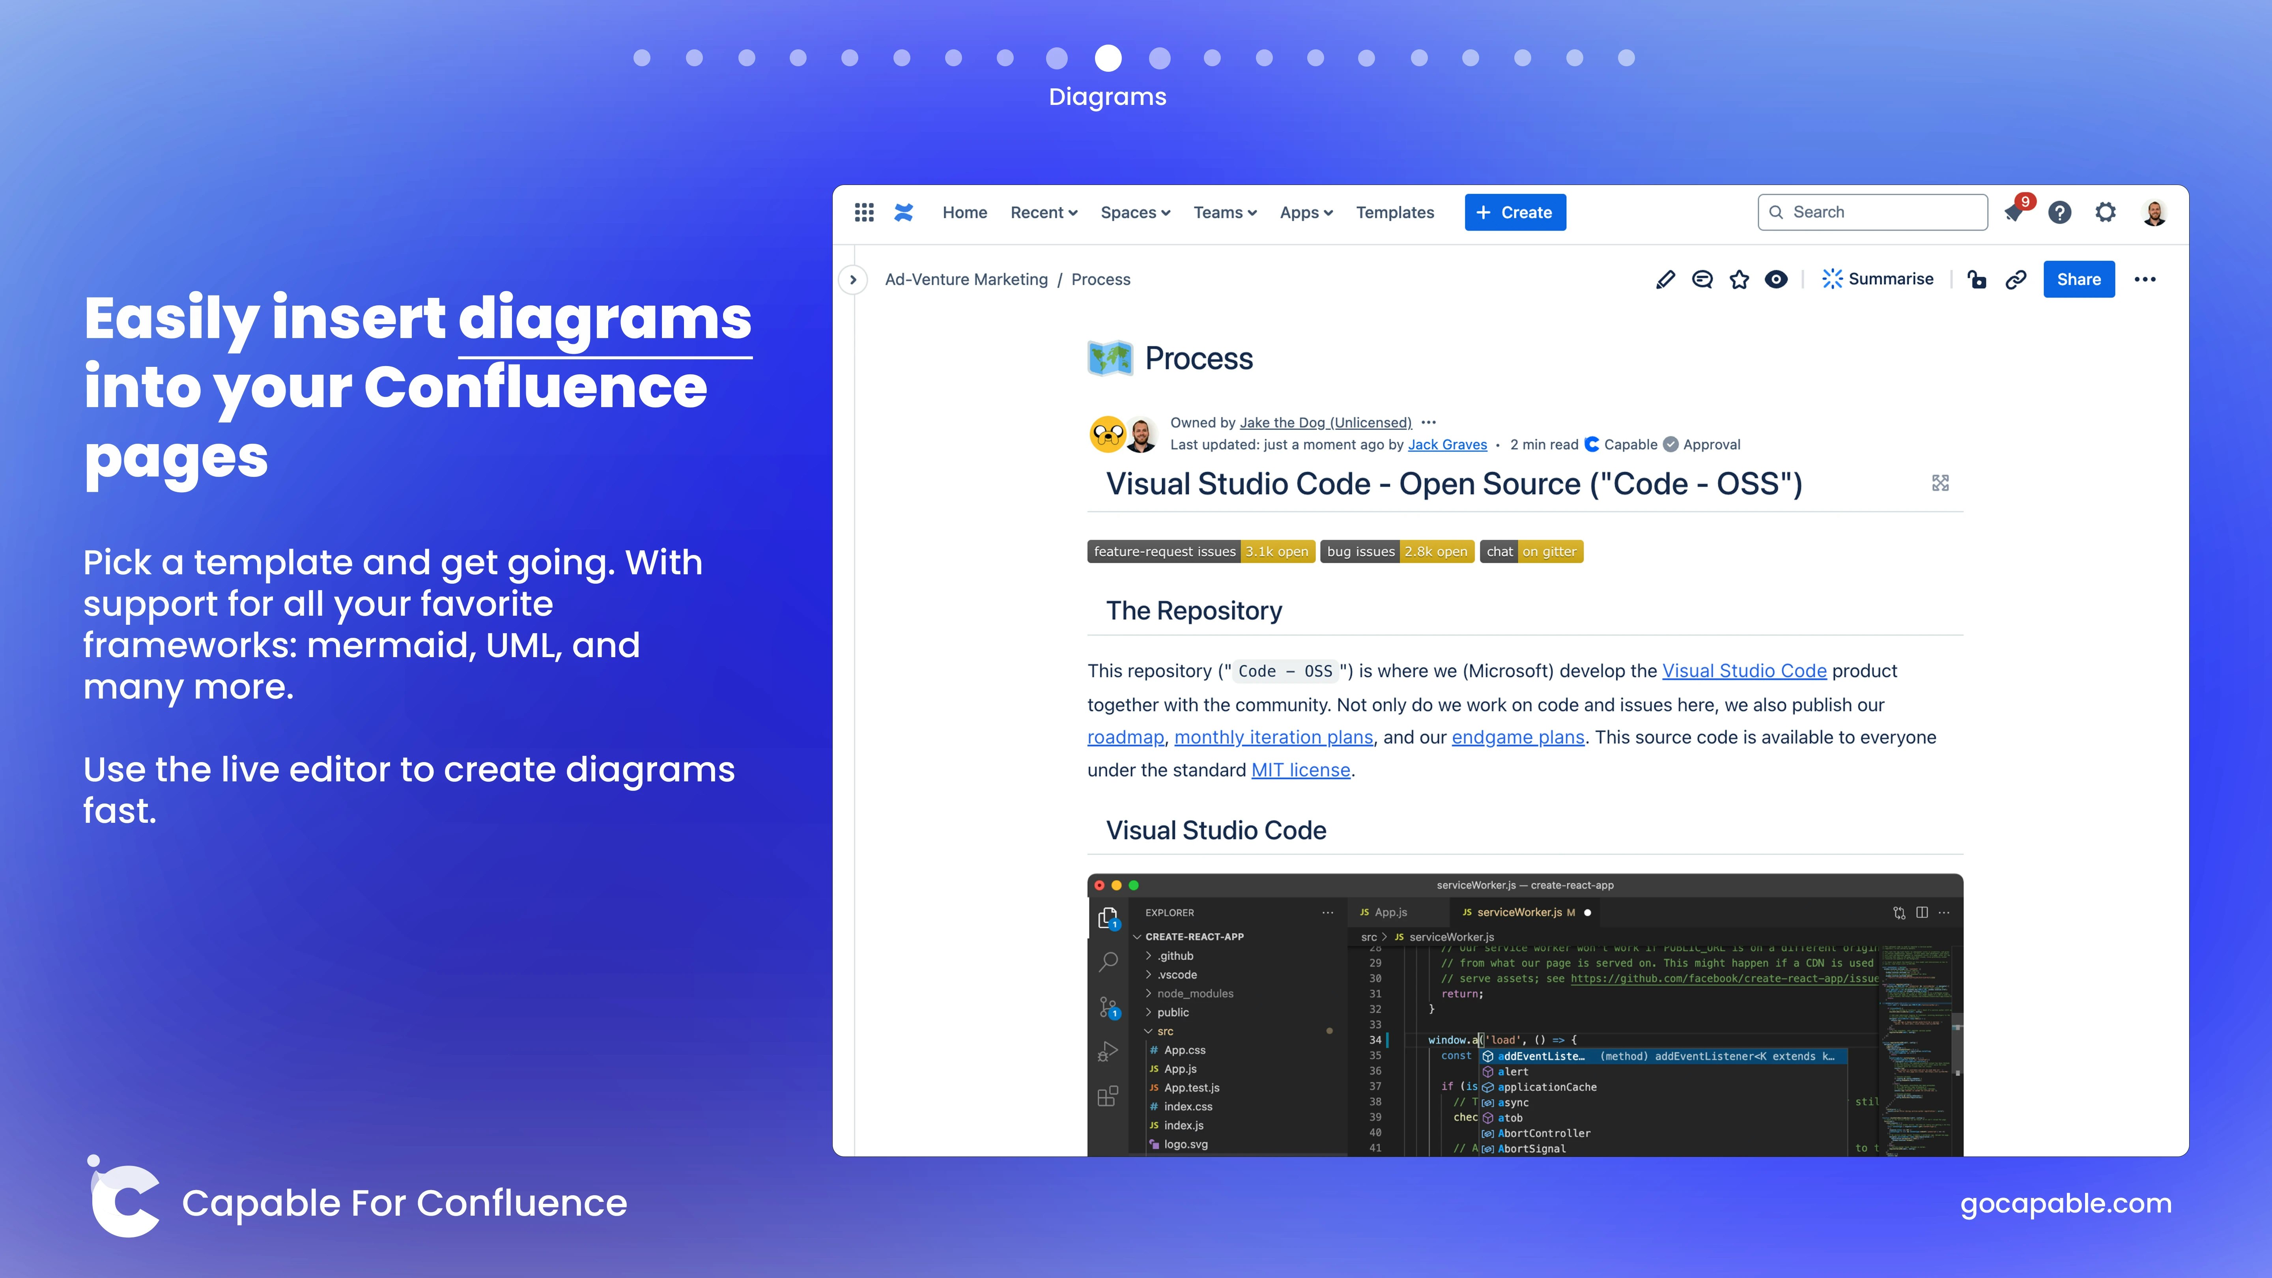Open the MIT license link
Image resolution: width=2272 pixels, height=1278 pixels.
1301,770
